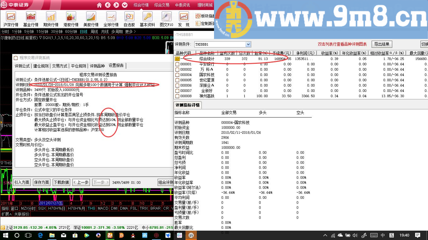Select 中泰资讯 top menu

click(182, 5)
